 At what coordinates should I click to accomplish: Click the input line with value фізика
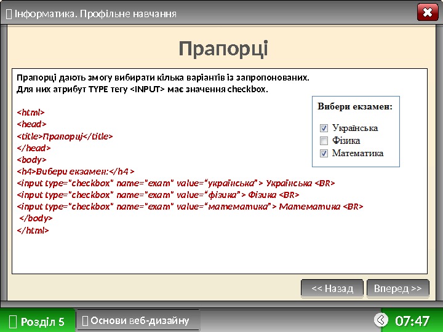point(158,195)
